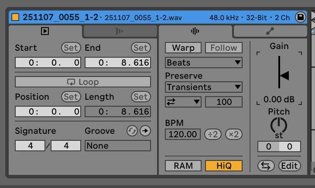
Task: Open the launch settings tab
Action: [x=120, y=31]
